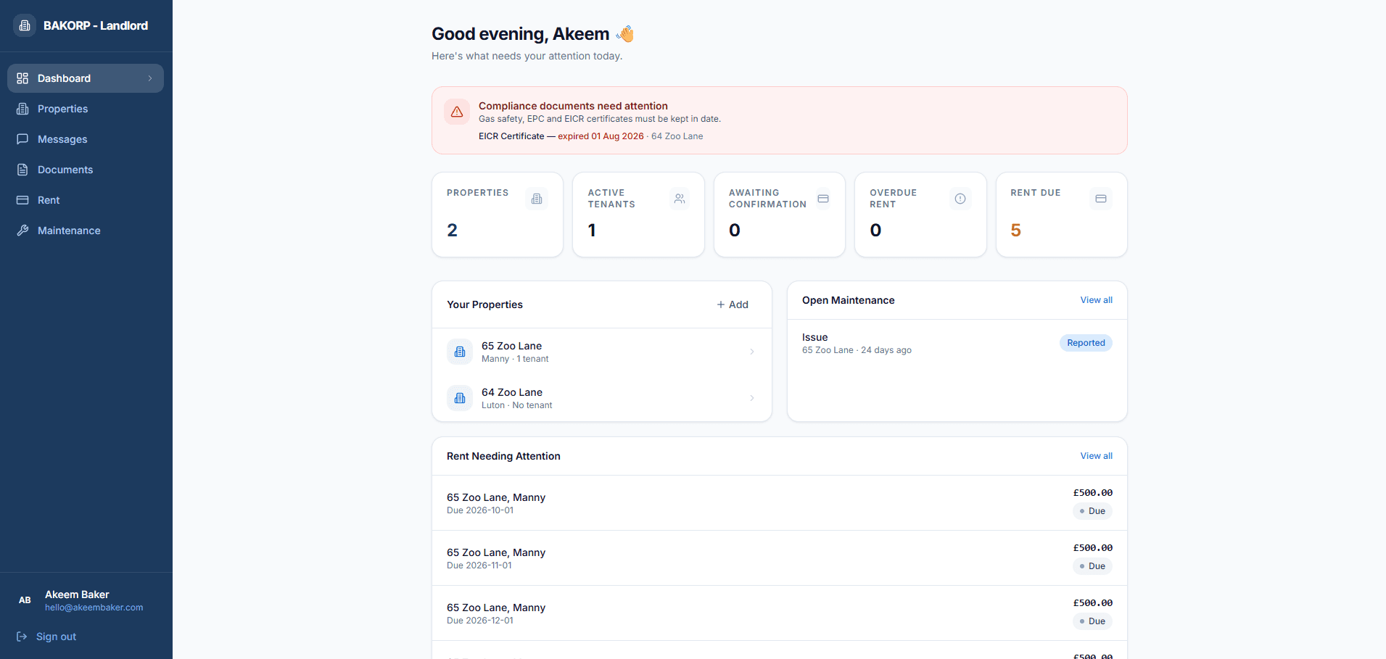Add a new property with + Add
This screenshot has height=659, width=1386.
[733, 304]
